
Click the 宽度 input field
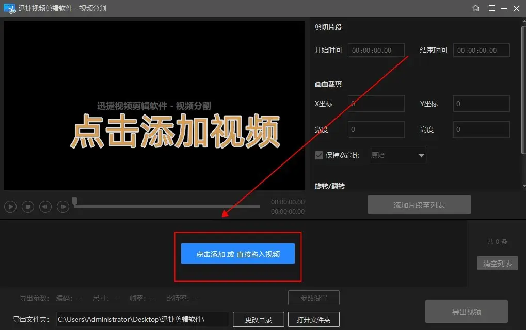[376, 129]
